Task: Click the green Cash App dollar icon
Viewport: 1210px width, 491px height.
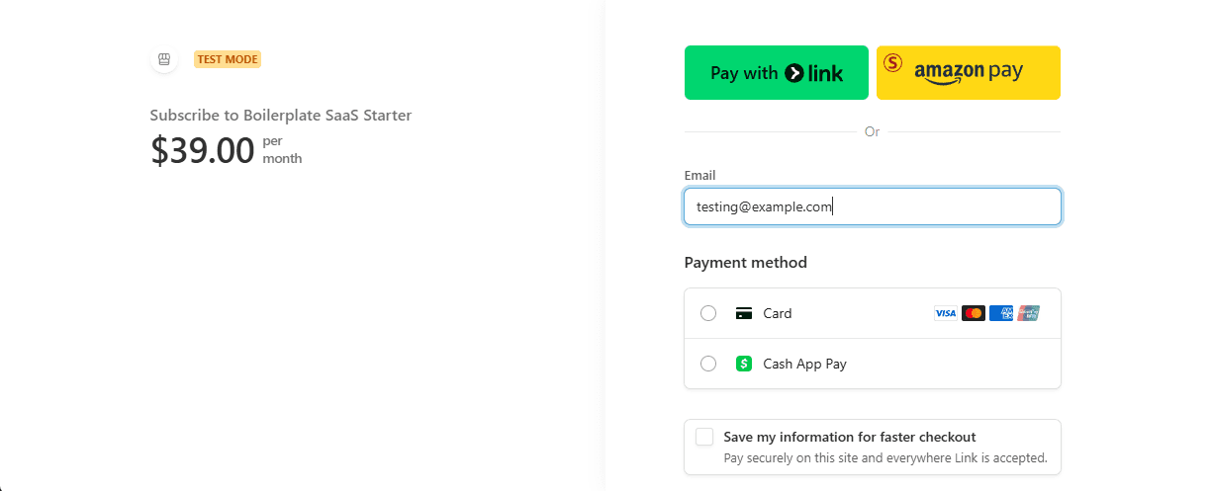Action: click(x=744, y=364)
